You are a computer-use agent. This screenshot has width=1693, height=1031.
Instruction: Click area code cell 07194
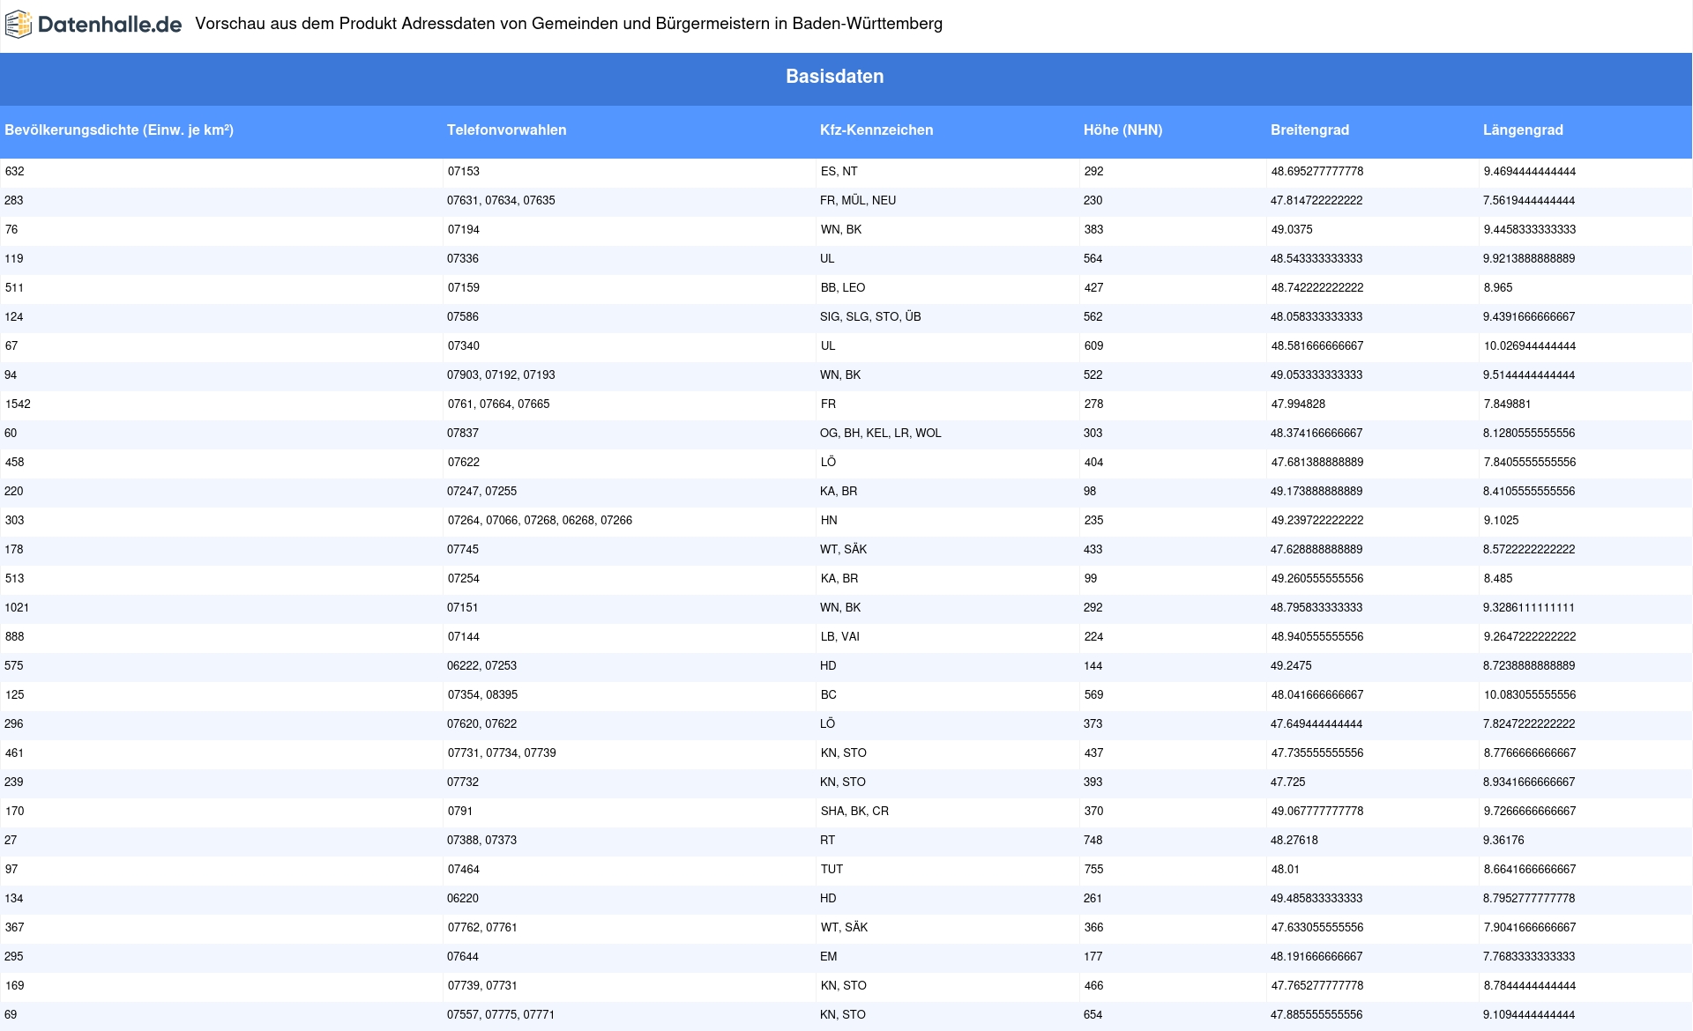pos(463,230)
